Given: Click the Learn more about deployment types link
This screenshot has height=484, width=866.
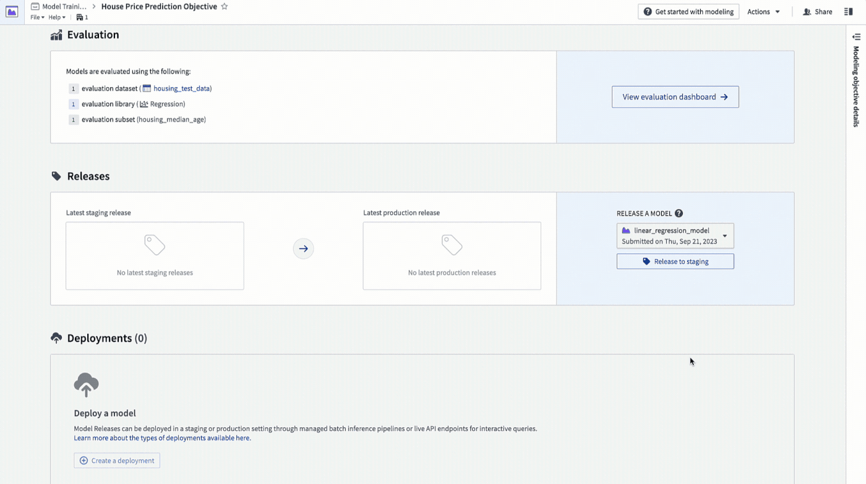Looking at the screenshot, I should 162,438.
